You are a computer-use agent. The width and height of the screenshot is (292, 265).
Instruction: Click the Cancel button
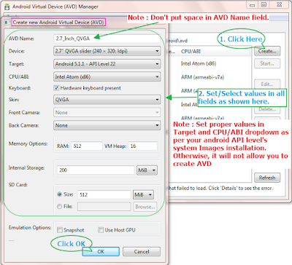142,252
